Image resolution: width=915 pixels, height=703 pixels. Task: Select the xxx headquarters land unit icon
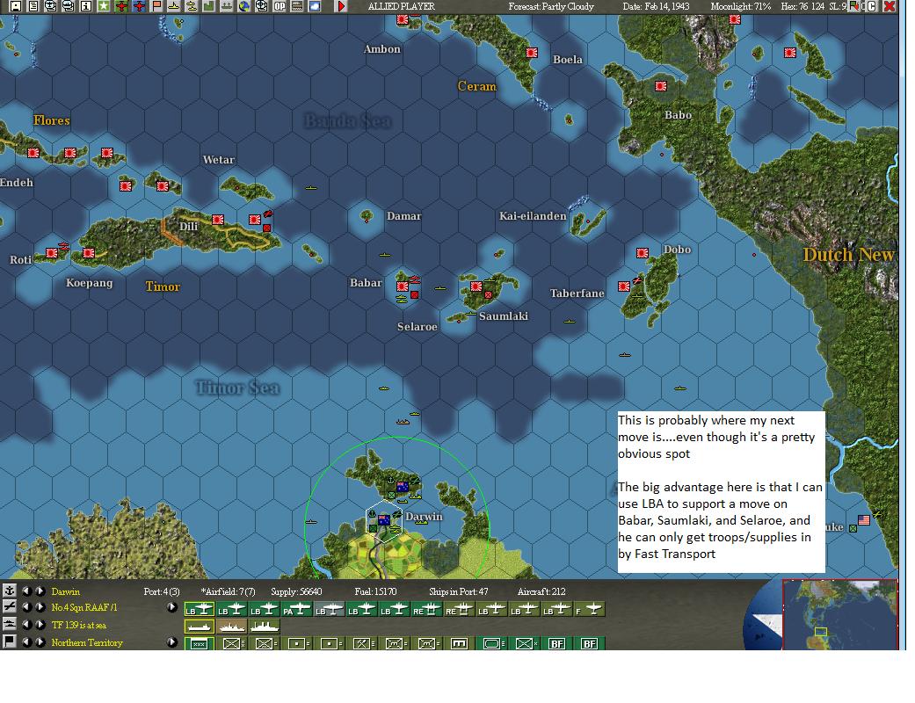pyautogui.click(x=199, y=643)
